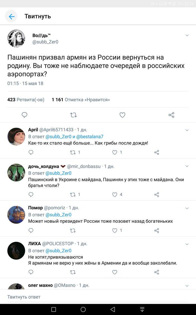Image resolution: width=196 pixels, height=315 pixels.
Task: Share the main tweet
Action: 171,115
